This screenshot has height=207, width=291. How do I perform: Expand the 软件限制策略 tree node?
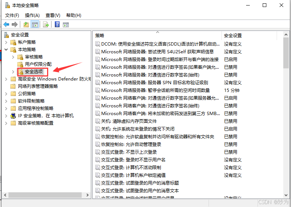6,101
